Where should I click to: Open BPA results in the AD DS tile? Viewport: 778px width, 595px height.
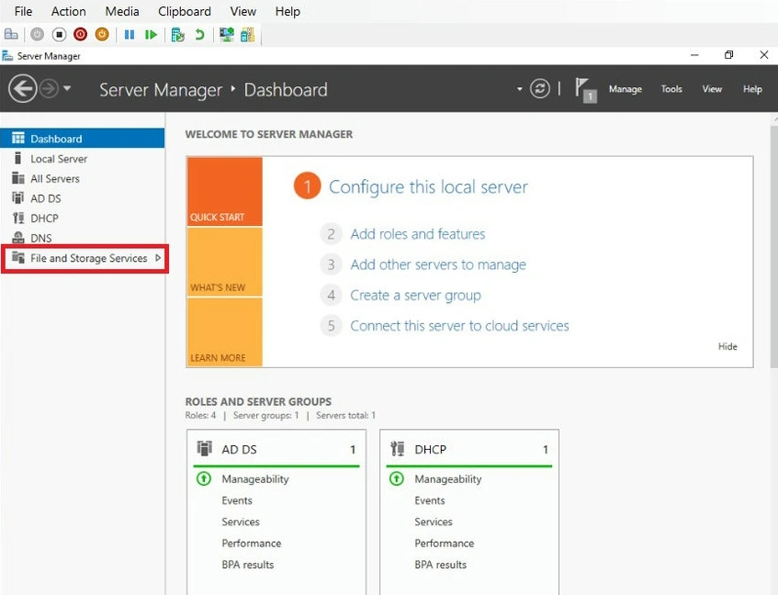tap(248, 565)
